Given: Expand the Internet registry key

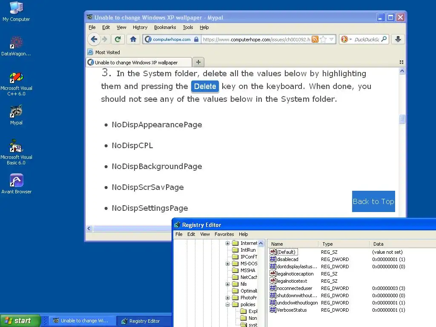Looking at the screenshot, I should click(x=227, y=243).
